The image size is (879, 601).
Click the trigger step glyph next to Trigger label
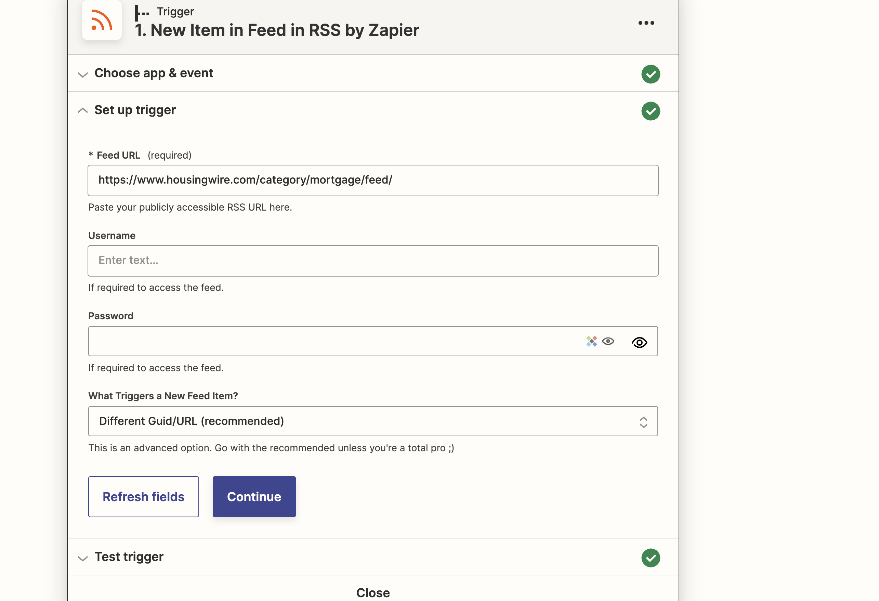pyautogui.click(x=142, y=13)
